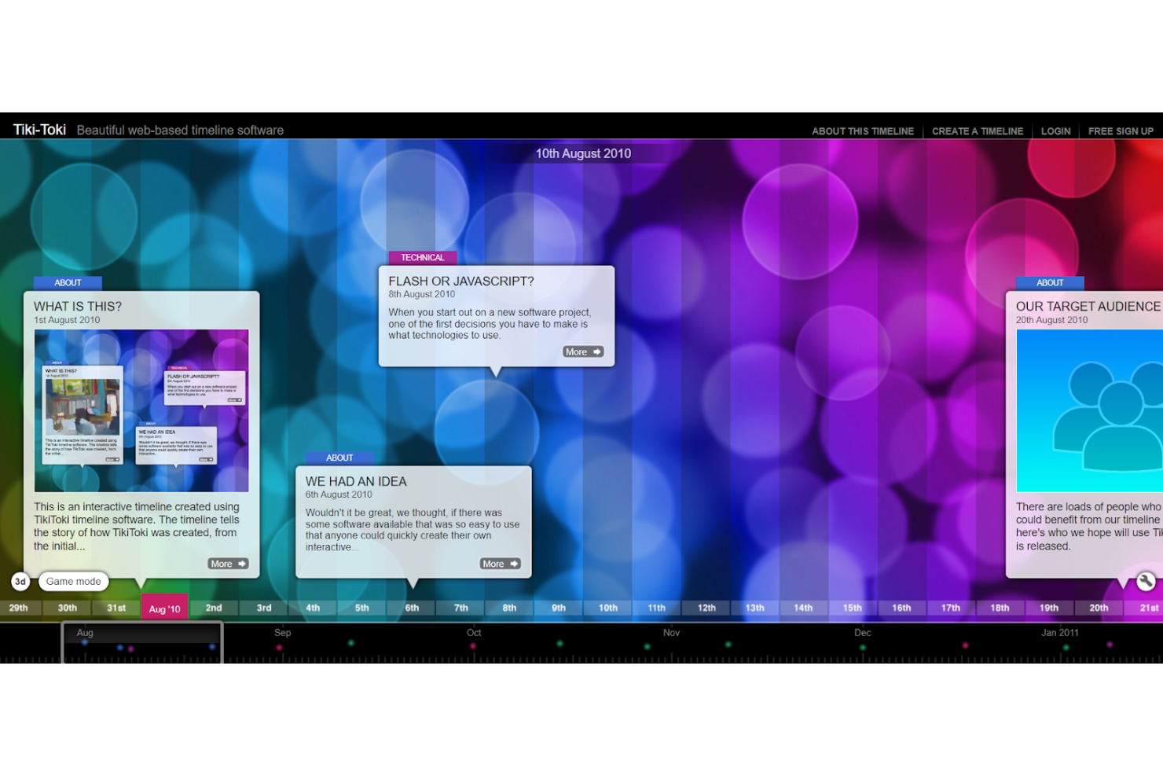
Task: Select the 18th on the date bar
Action: (1000, 608)
